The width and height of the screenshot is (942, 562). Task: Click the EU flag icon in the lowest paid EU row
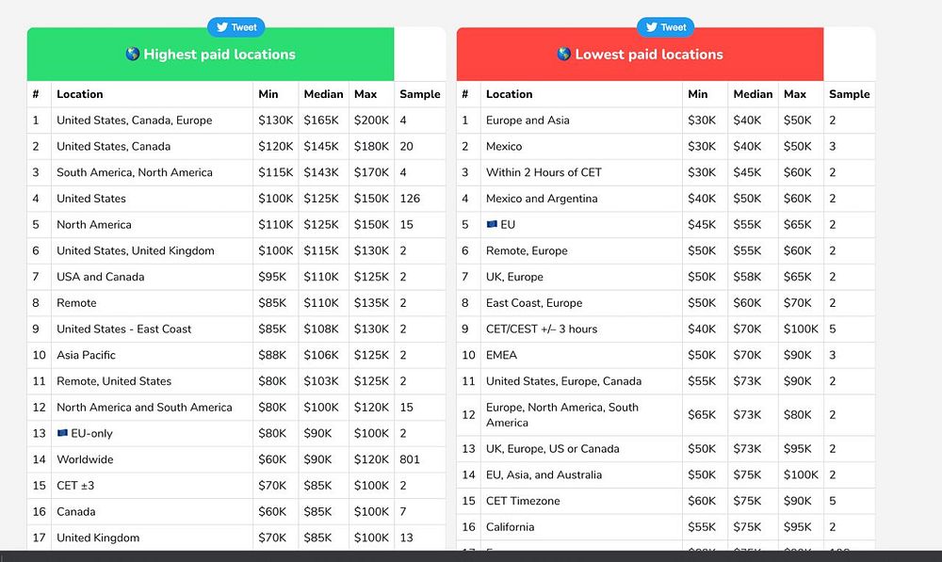pos(492,224)
